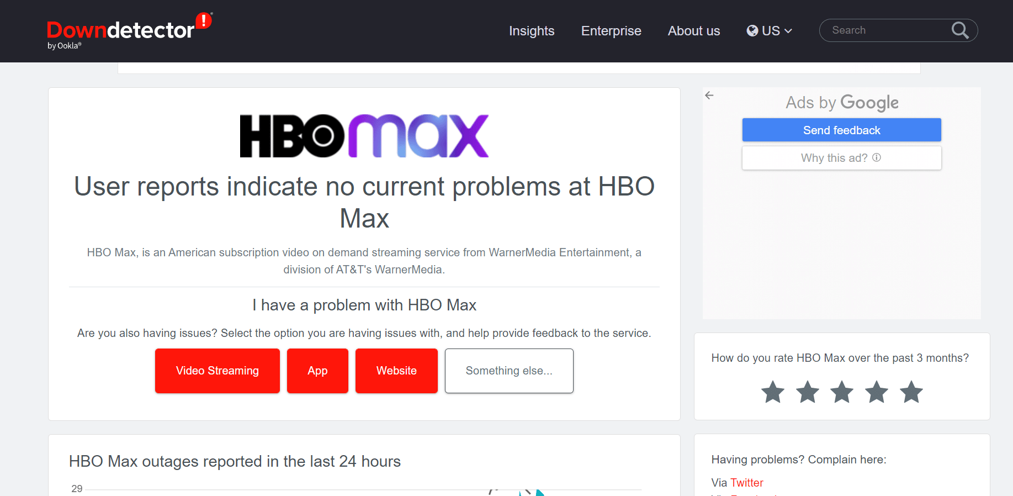
Task: Rate HBO Max five stars
Action: pos(911,392)
